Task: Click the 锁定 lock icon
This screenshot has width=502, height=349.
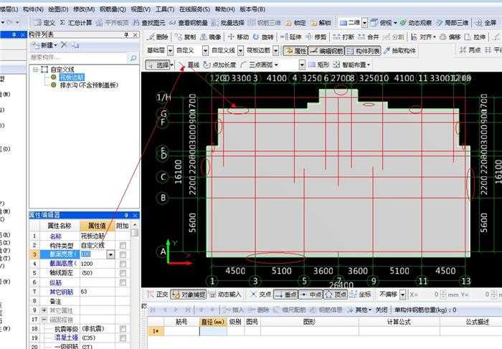Action: click(295, 23)
